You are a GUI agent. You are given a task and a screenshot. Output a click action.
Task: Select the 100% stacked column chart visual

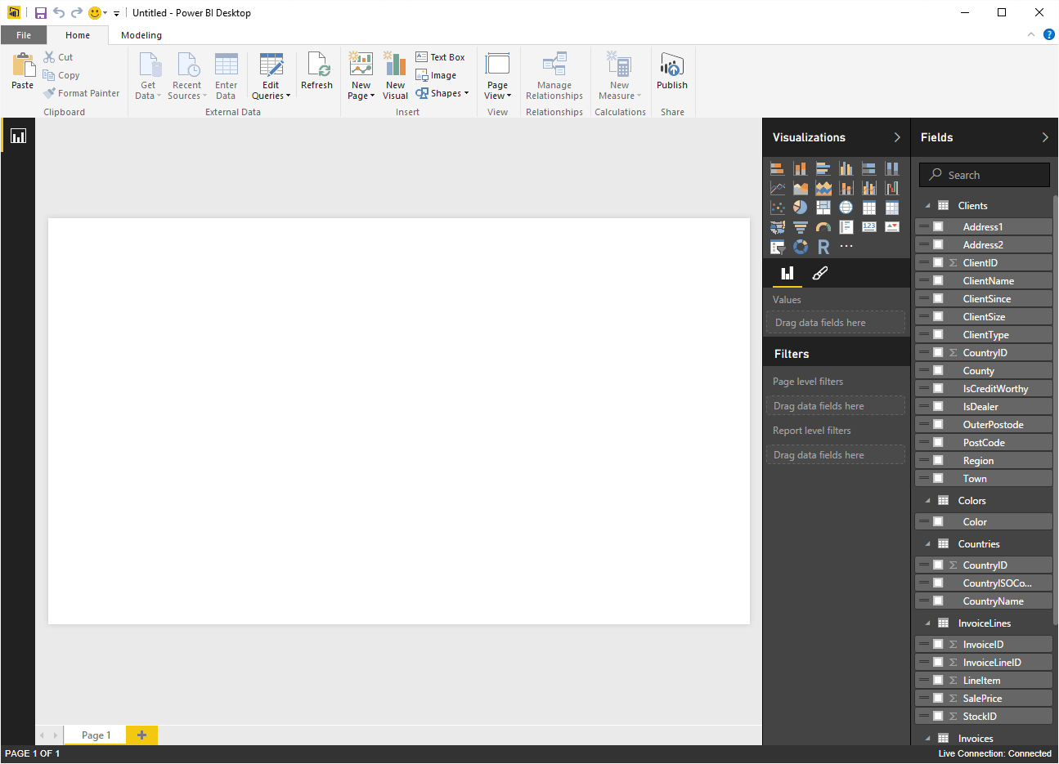(892, 168)
